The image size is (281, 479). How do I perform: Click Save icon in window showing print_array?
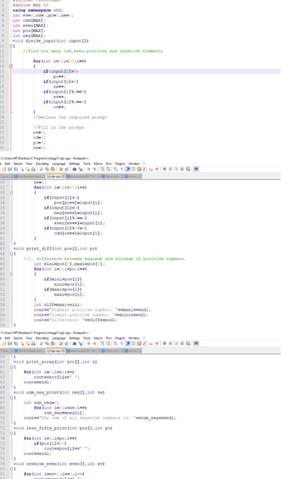pyautogui.click(x=10, y=344)
